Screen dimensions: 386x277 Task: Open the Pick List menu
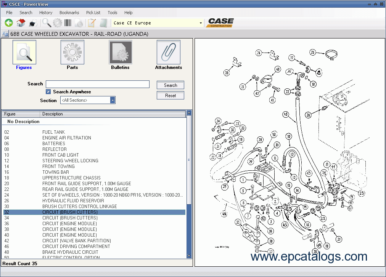tap(93, 13)
